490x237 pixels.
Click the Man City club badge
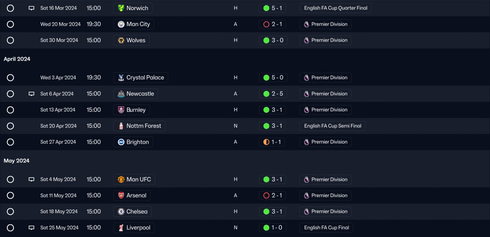coord(121,24)
